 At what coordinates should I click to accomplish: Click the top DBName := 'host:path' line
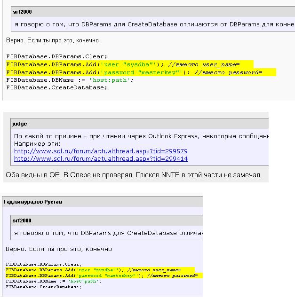pyautogui.click(x=70, y=80)
